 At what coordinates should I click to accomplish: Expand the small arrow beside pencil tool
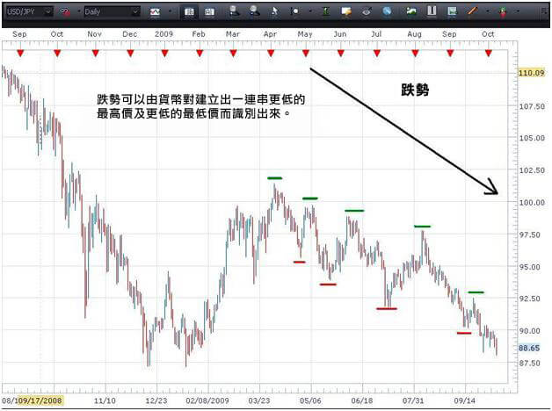[x=486, y=12]
